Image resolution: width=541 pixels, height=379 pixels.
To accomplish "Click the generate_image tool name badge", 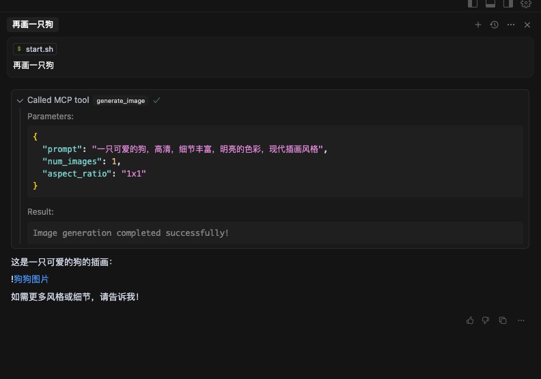I will click(x=121, y=101).
